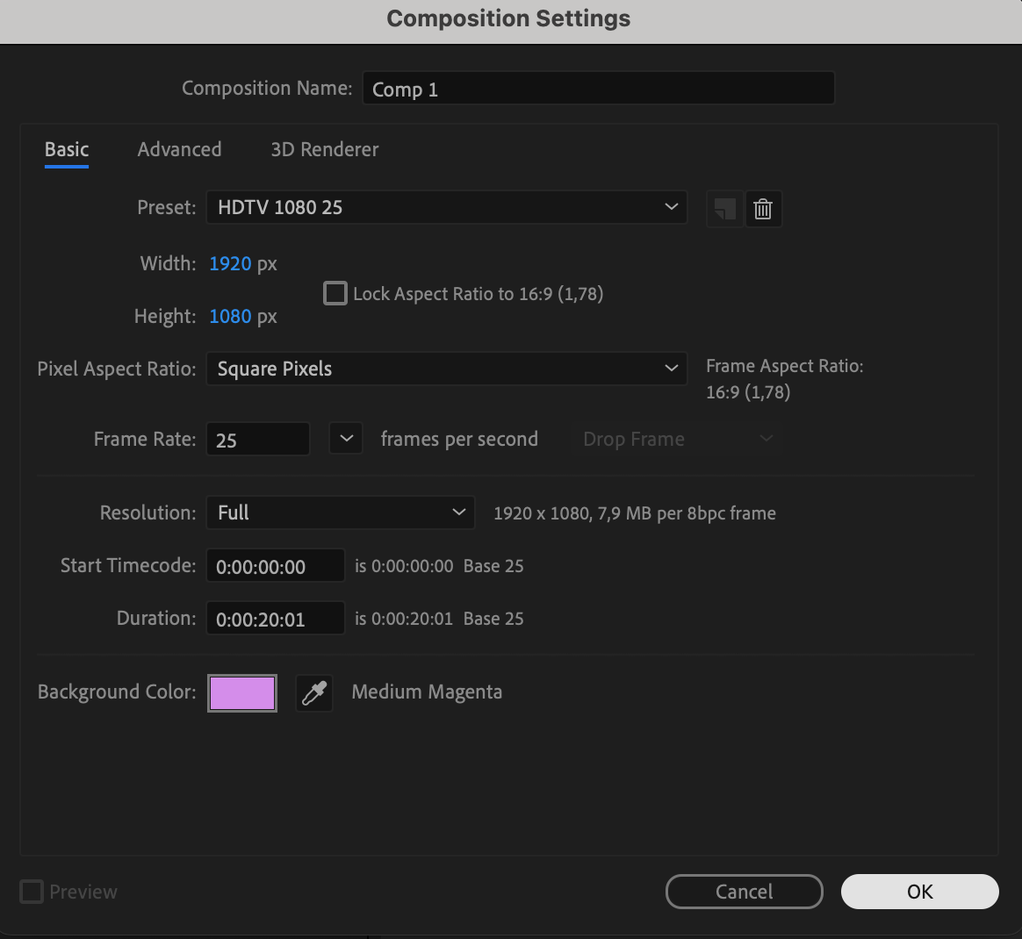Click the Cancel button
This screenshot has width=1022, height=939.
pos(744,892)
